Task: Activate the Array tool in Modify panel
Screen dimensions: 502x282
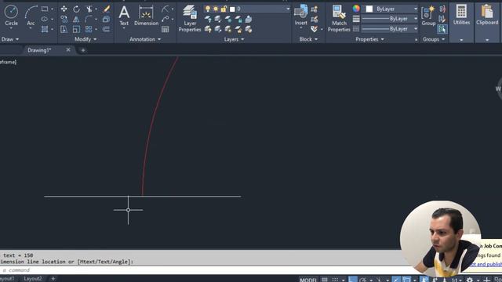Action: pos(89,30)
